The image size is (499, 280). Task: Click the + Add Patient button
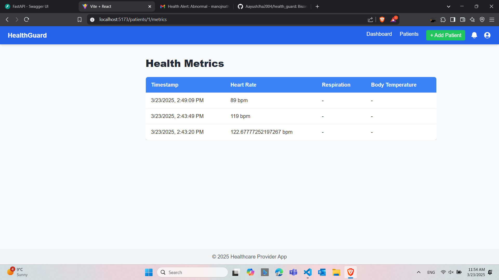point(445,35)
